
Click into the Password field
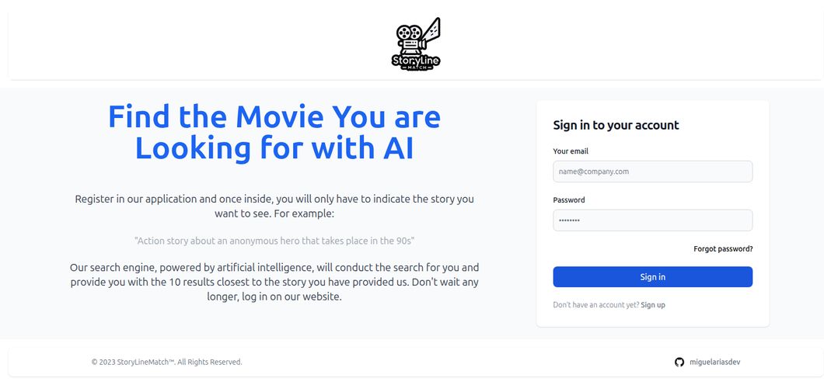[x=652, y=220]
